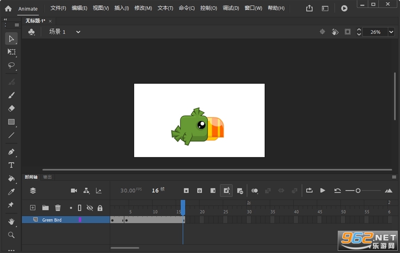Image resolution: width=400 pixels, height=253 pixels.
Task: Toggle the auto keyframe button
Action: pyautogui.click(x=226, y=191)
